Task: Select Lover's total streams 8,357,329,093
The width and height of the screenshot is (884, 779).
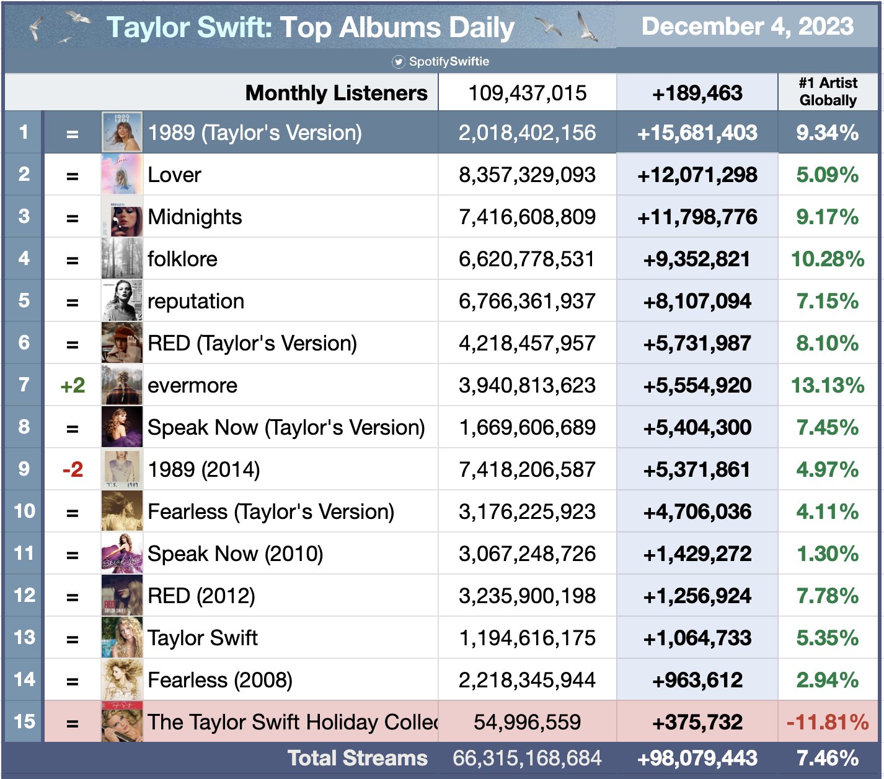Action: pyautogui.click(x=528, y=175)
